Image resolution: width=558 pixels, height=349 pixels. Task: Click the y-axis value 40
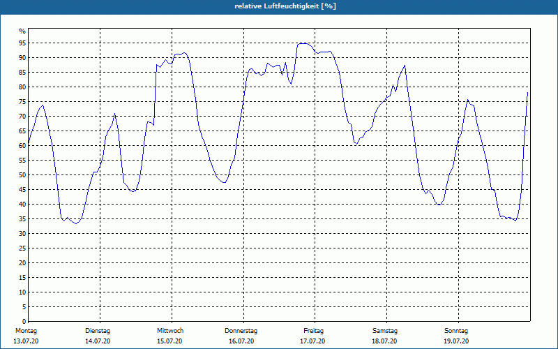22,205
